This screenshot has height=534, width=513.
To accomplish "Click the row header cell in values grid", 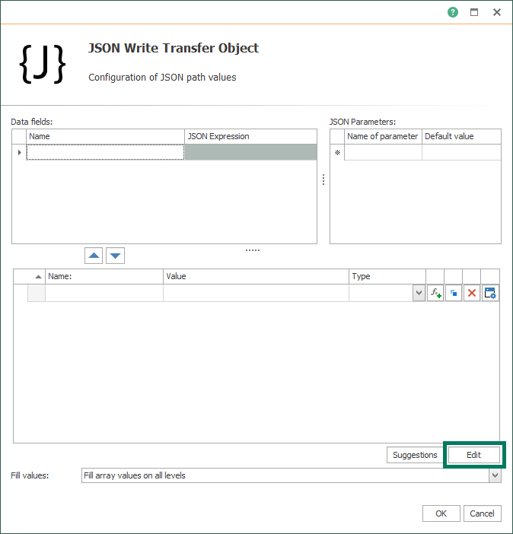I will pos(36,293).
